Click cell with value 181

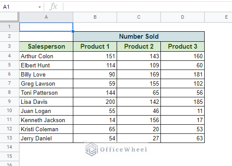point(183,74)
